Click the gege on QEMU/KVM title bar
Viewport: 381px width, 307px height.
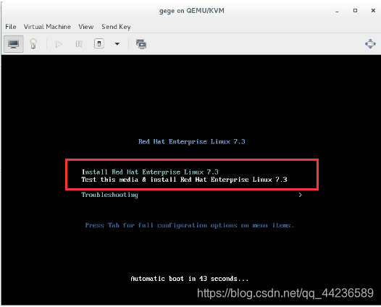(x=192, y=11)
